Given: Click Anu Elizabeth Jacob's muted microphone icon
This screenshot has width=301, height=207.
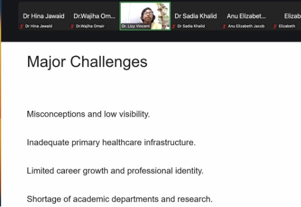Looking at the screenshot, I should (x=224, y=26).
